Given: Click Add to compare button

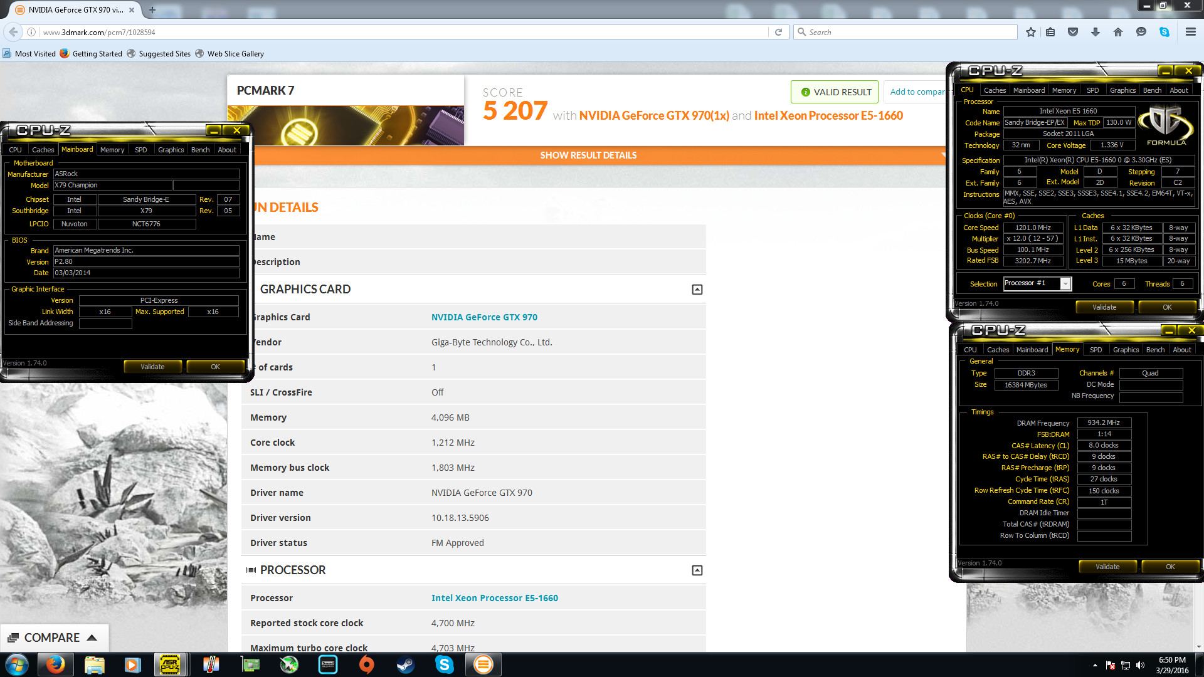Looking at the screenshot, I should pos(916,92).
